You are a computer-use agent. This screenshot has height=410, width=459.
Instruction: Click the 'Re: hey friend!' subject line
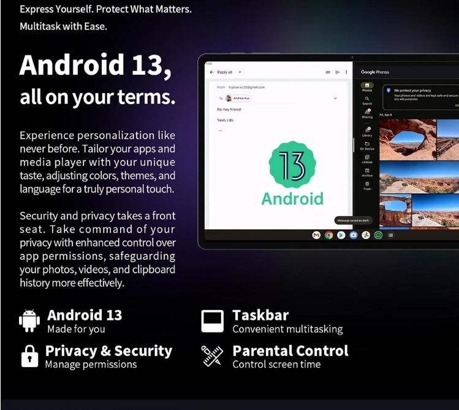tap(229, 110)
